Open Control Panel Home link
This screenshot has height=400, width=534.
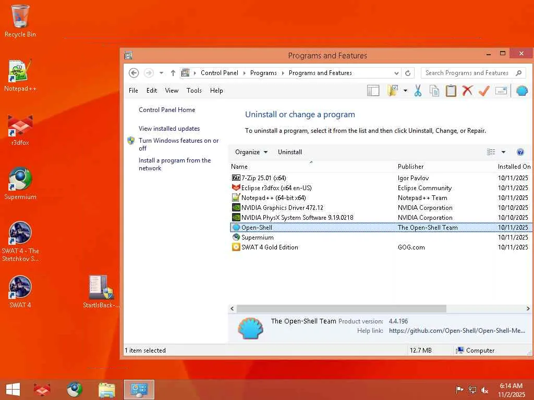click(167, 110)
